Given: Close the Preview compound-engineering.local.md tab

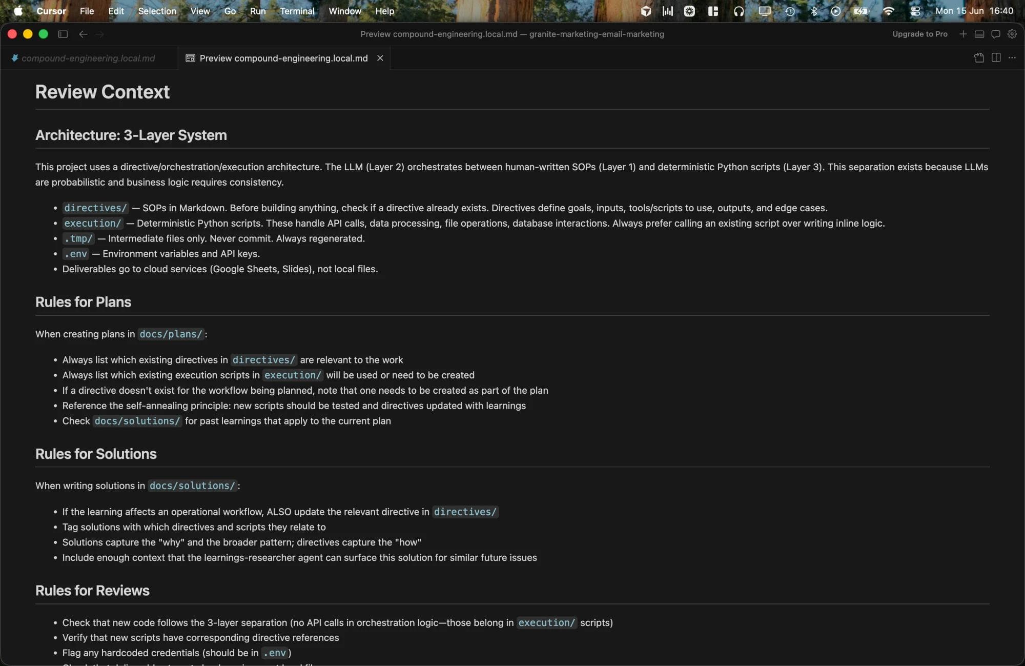Looking at the screenshot, I should pyautogui.click(x=380, y=58).
